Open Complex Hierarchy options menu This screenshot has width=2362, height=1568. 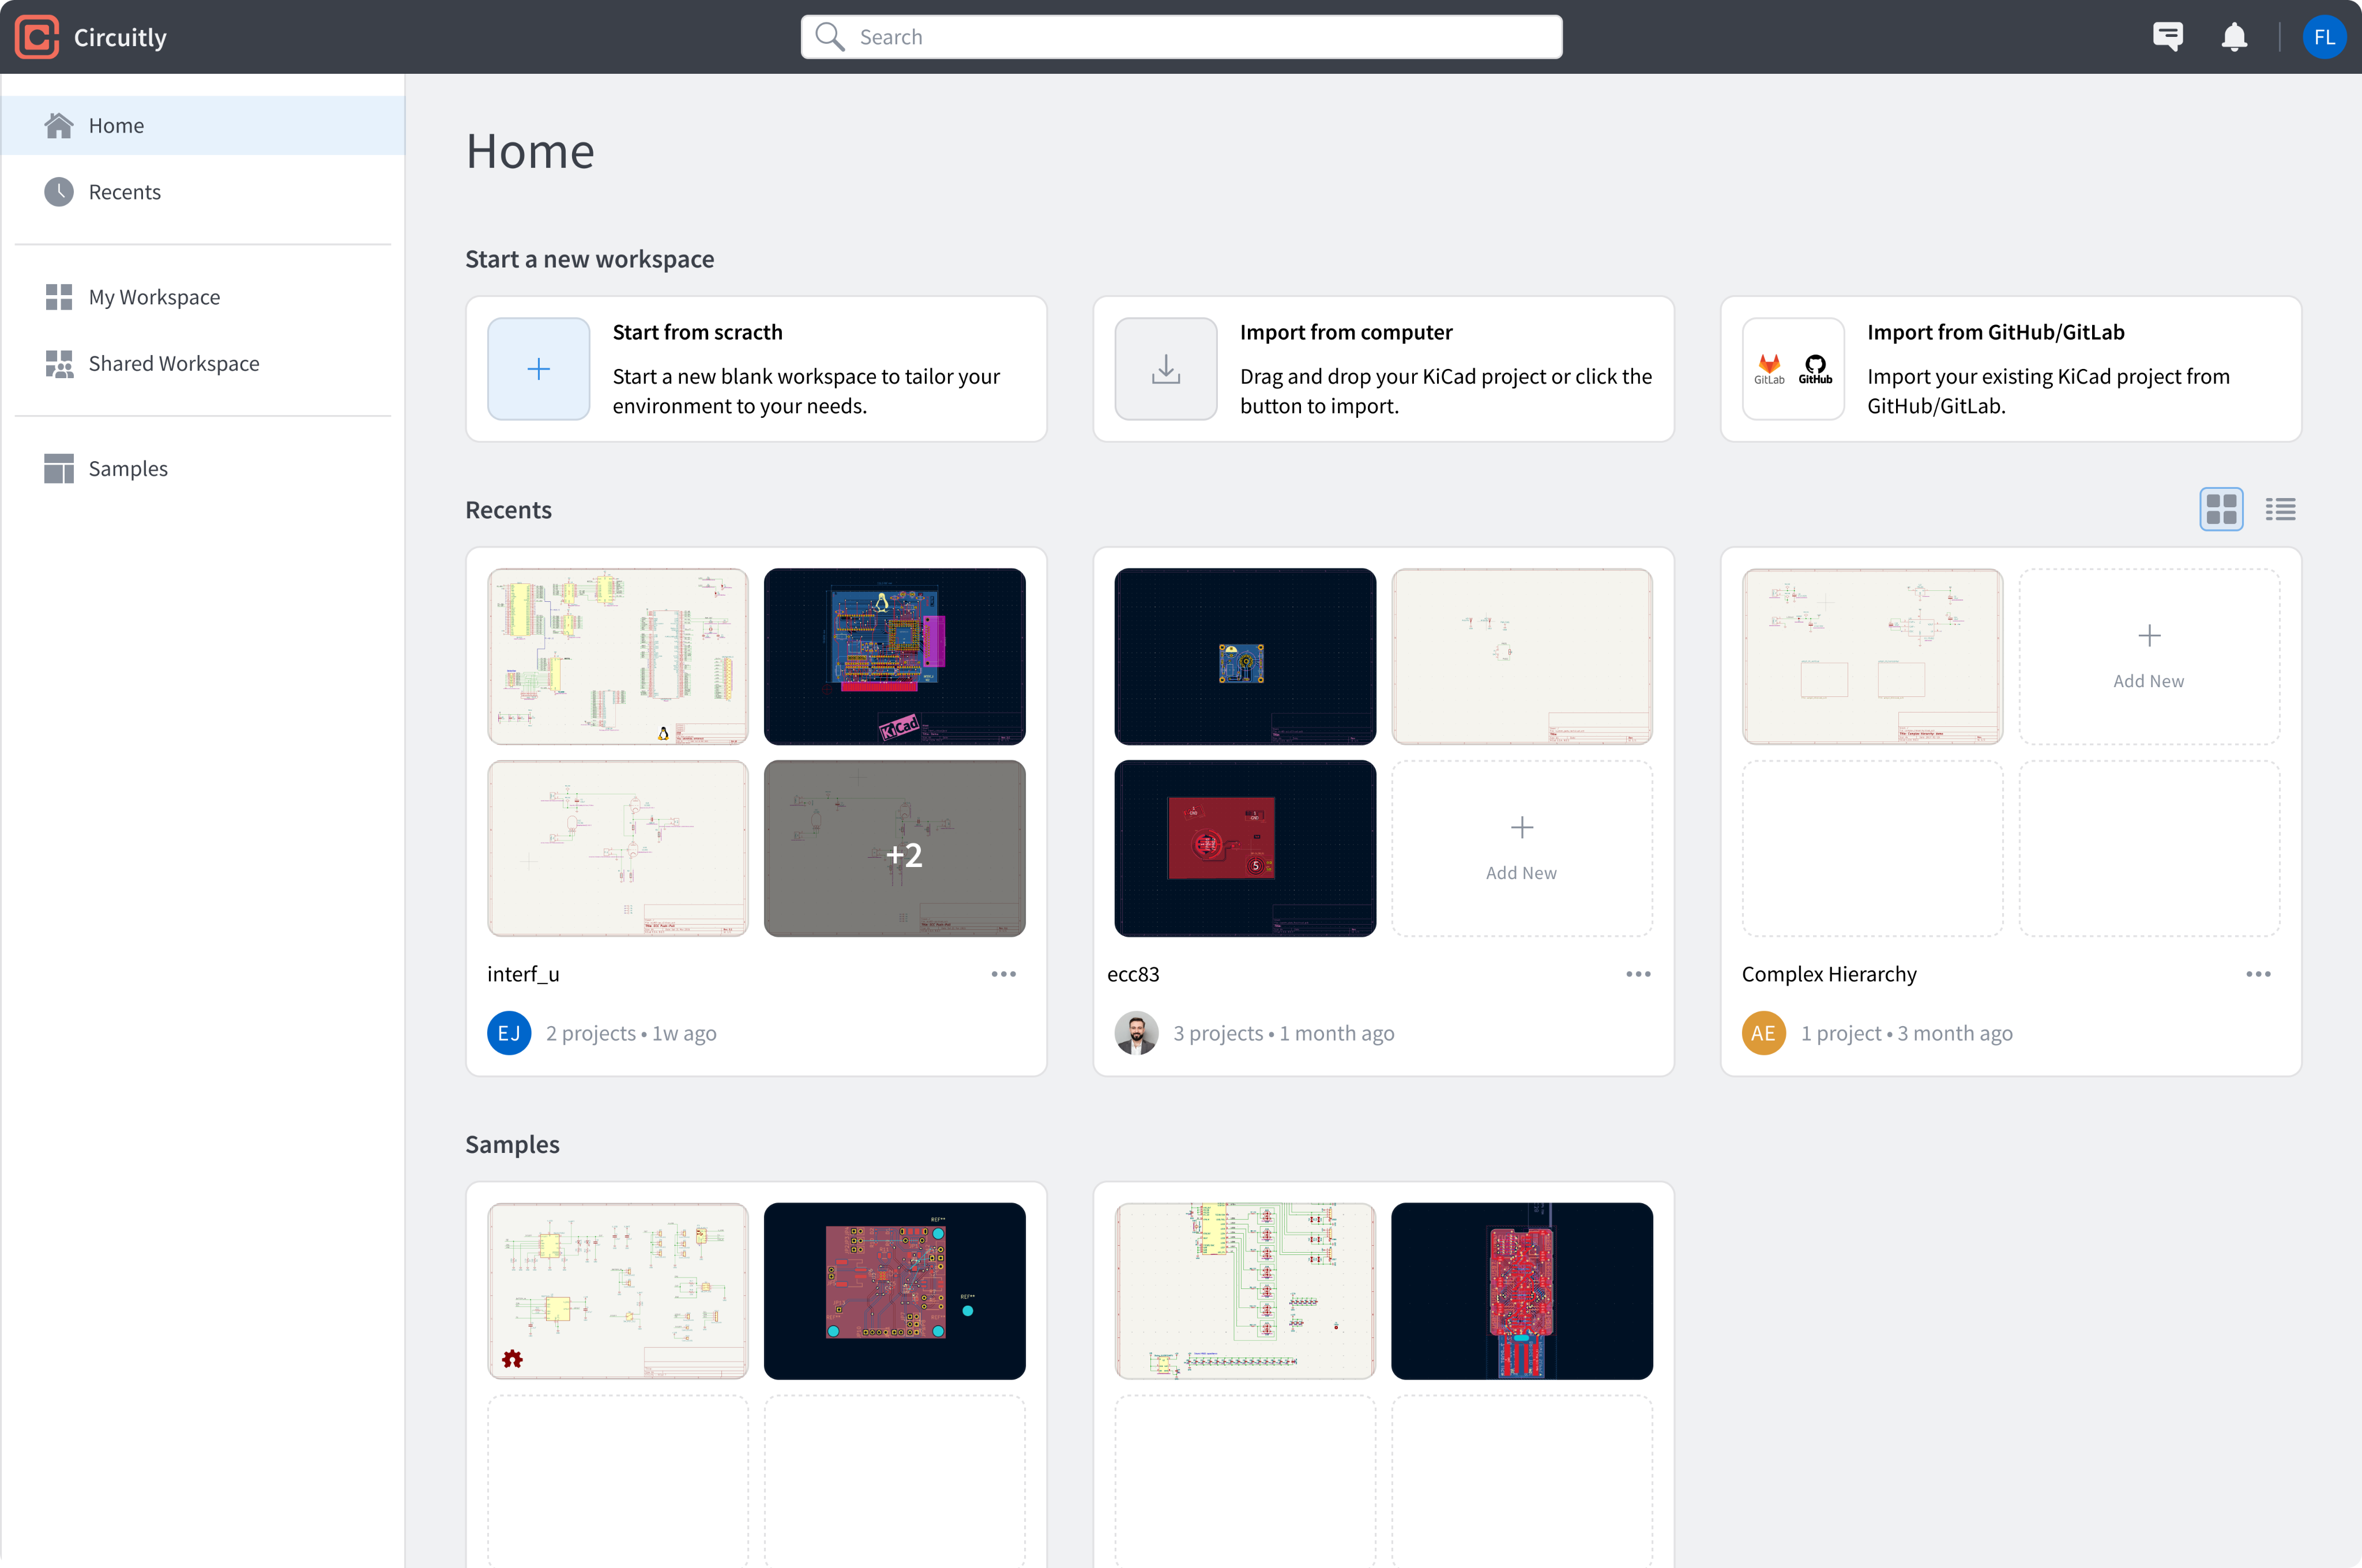pyautogui.click(x=2258, y=974)
